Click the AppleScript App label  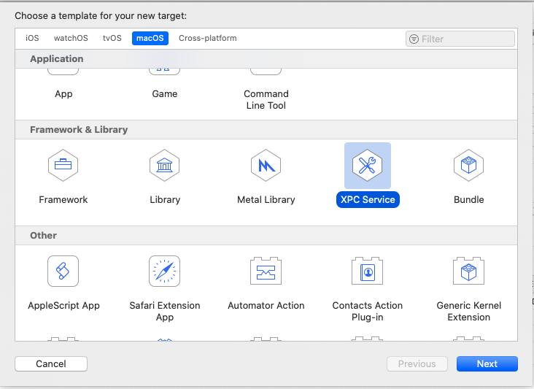(63, 306)
